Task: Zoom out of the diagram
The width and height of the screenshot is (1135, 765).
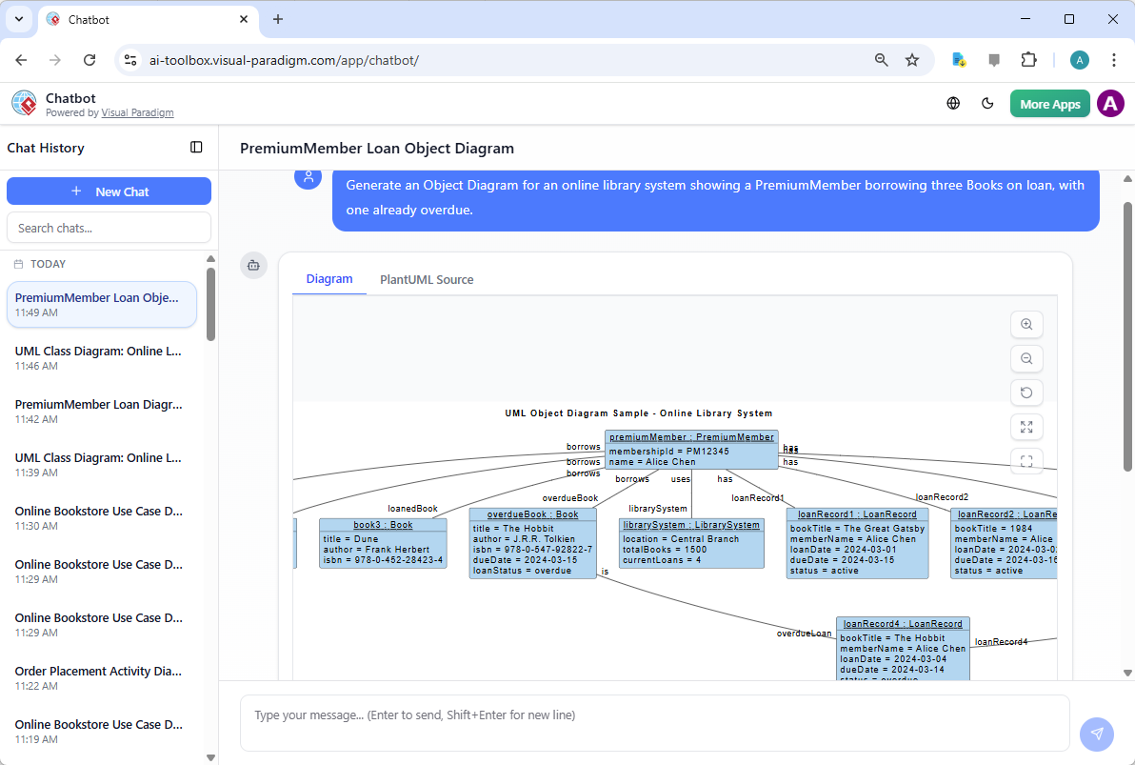Action: point(1026,358)
